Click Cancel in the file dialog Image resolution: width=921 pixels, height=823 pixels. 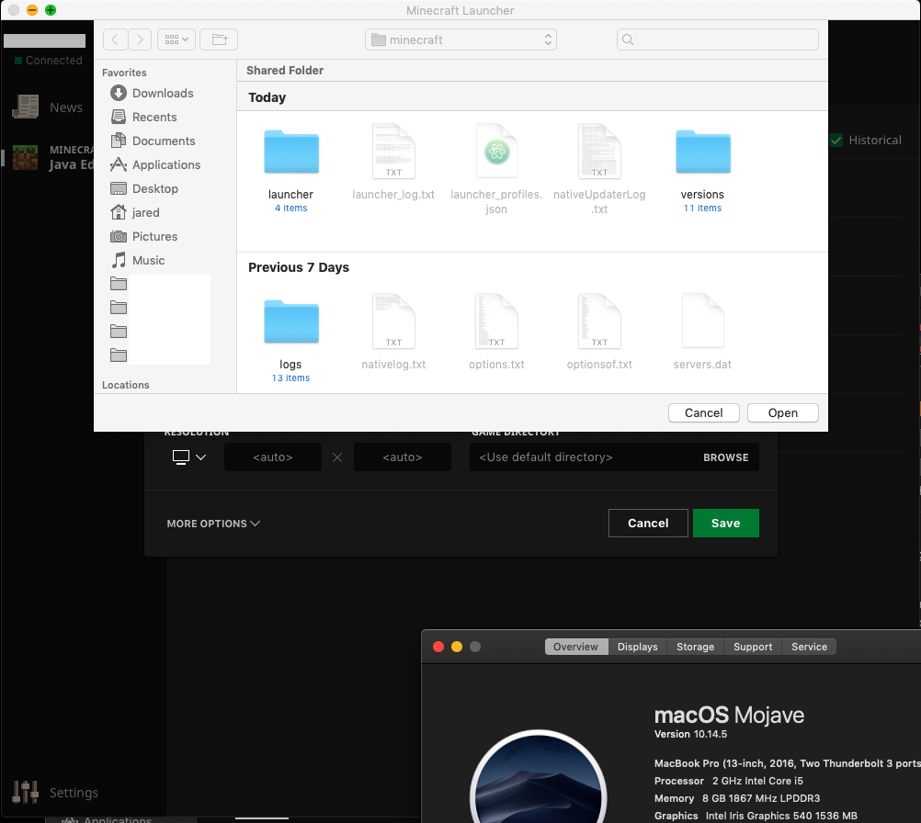point(704,412)
